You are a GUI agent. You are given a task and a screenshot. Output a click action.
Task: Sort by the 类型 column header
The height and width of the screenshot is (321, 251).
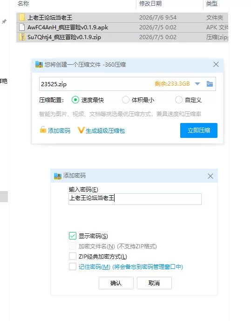212,3
